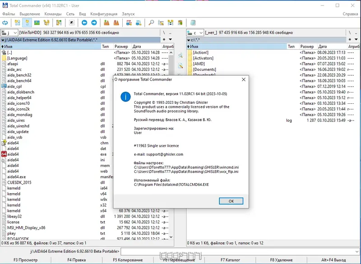Sort left panel by Имя column header
361x264 pixels.
51,46
